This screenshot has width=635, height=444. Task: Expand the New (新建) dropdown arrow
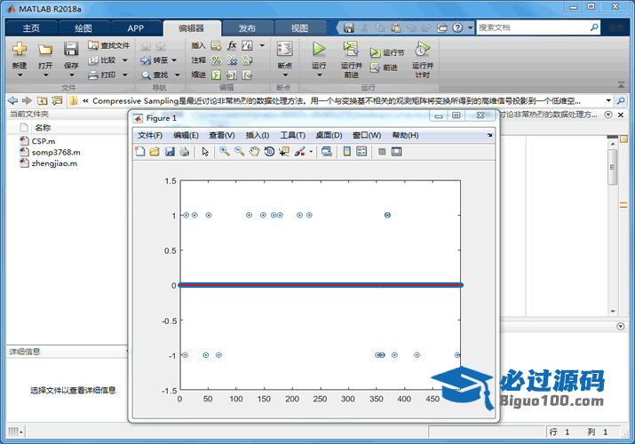point(20,75)
